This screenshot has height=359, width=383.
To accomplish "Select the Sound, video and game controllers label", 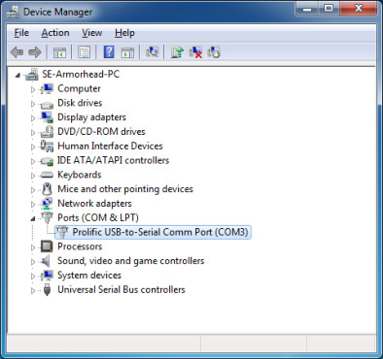I will [131, 261].
